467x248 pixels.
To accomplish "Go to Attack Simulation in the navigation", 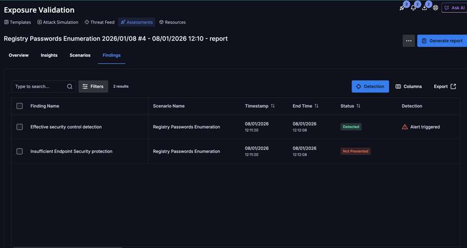I will 58,22.
